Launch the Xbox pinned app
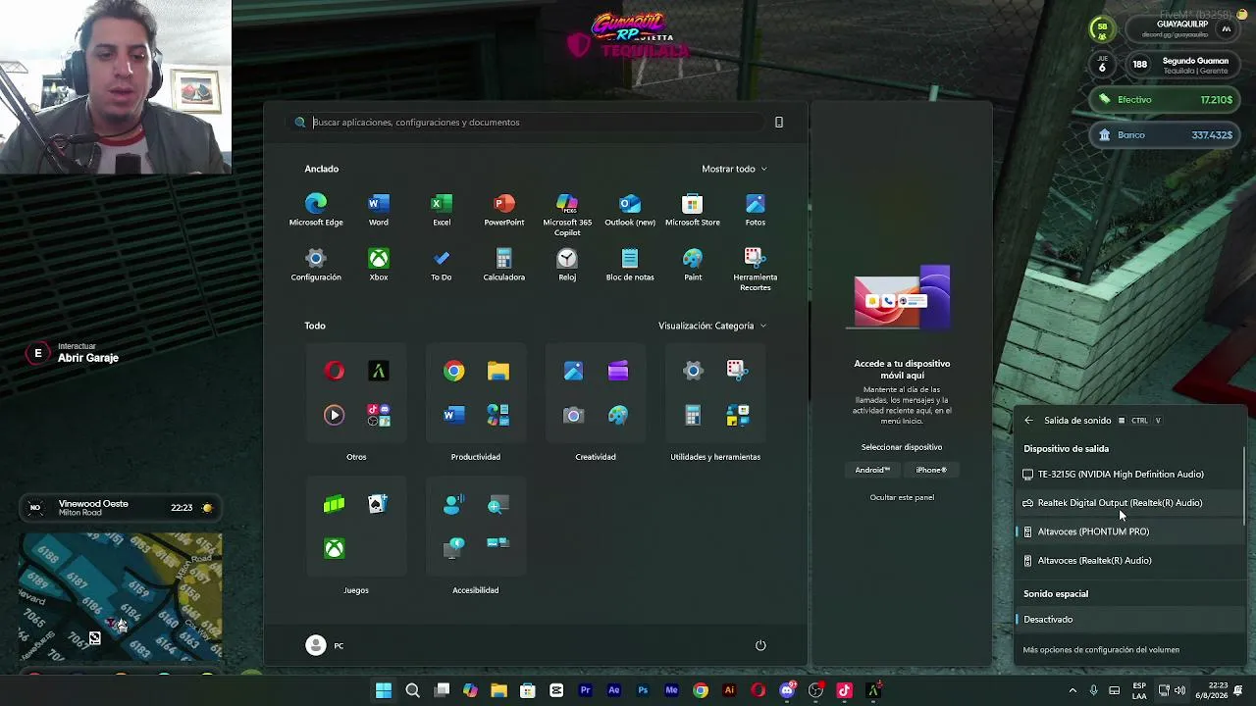 (x=379, y=265)
